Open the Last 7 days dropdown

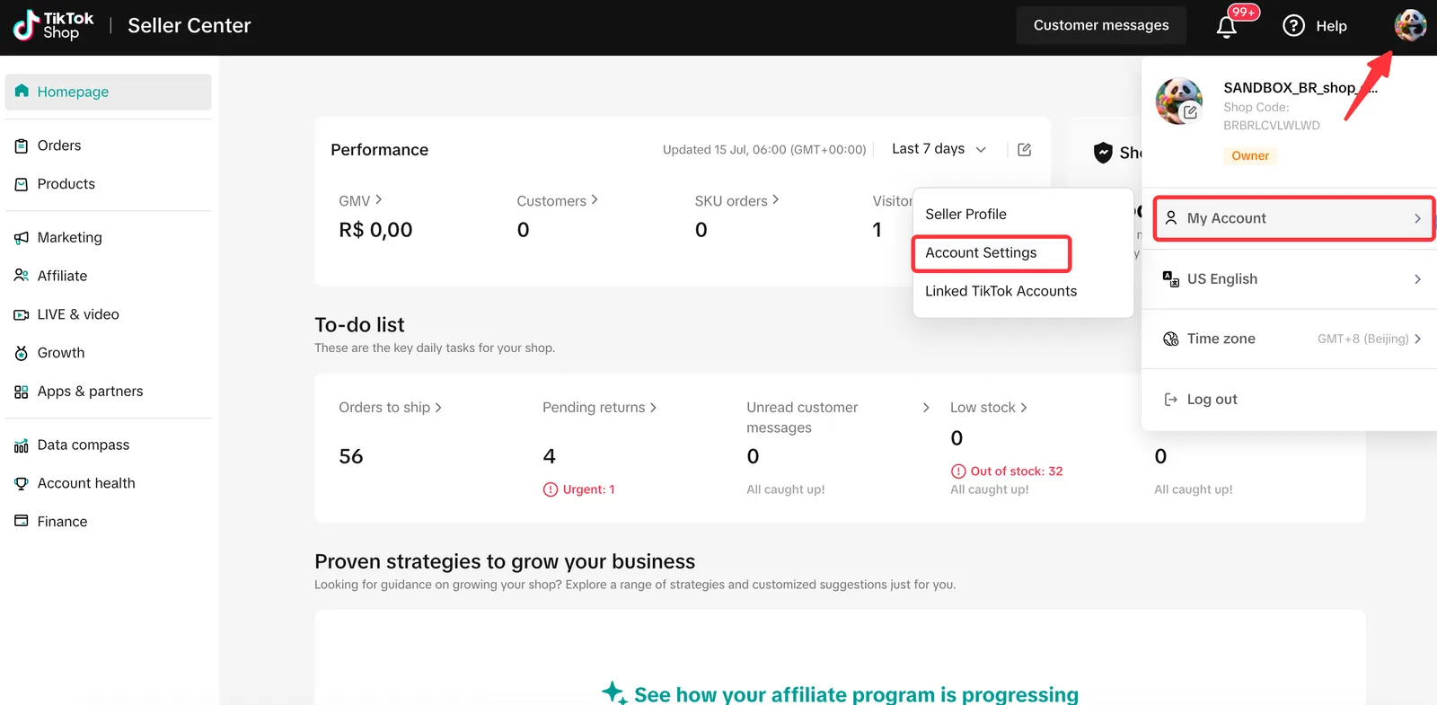939,149
